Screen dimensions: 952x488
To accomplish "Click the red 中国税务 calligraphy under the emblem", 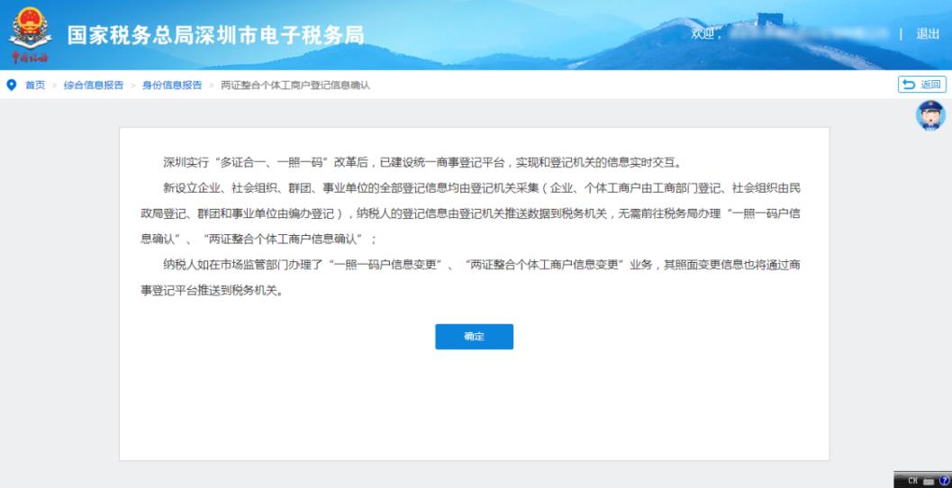I will (30, 58).
